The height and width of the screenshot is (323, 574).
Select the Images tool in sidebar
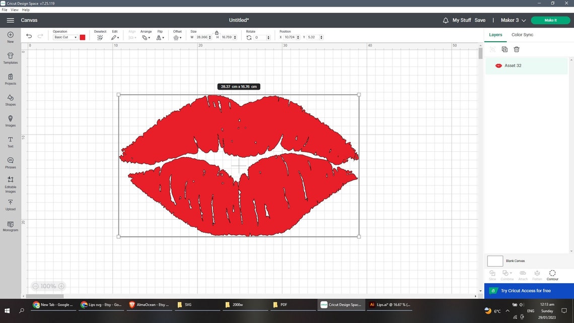(10, 121)
